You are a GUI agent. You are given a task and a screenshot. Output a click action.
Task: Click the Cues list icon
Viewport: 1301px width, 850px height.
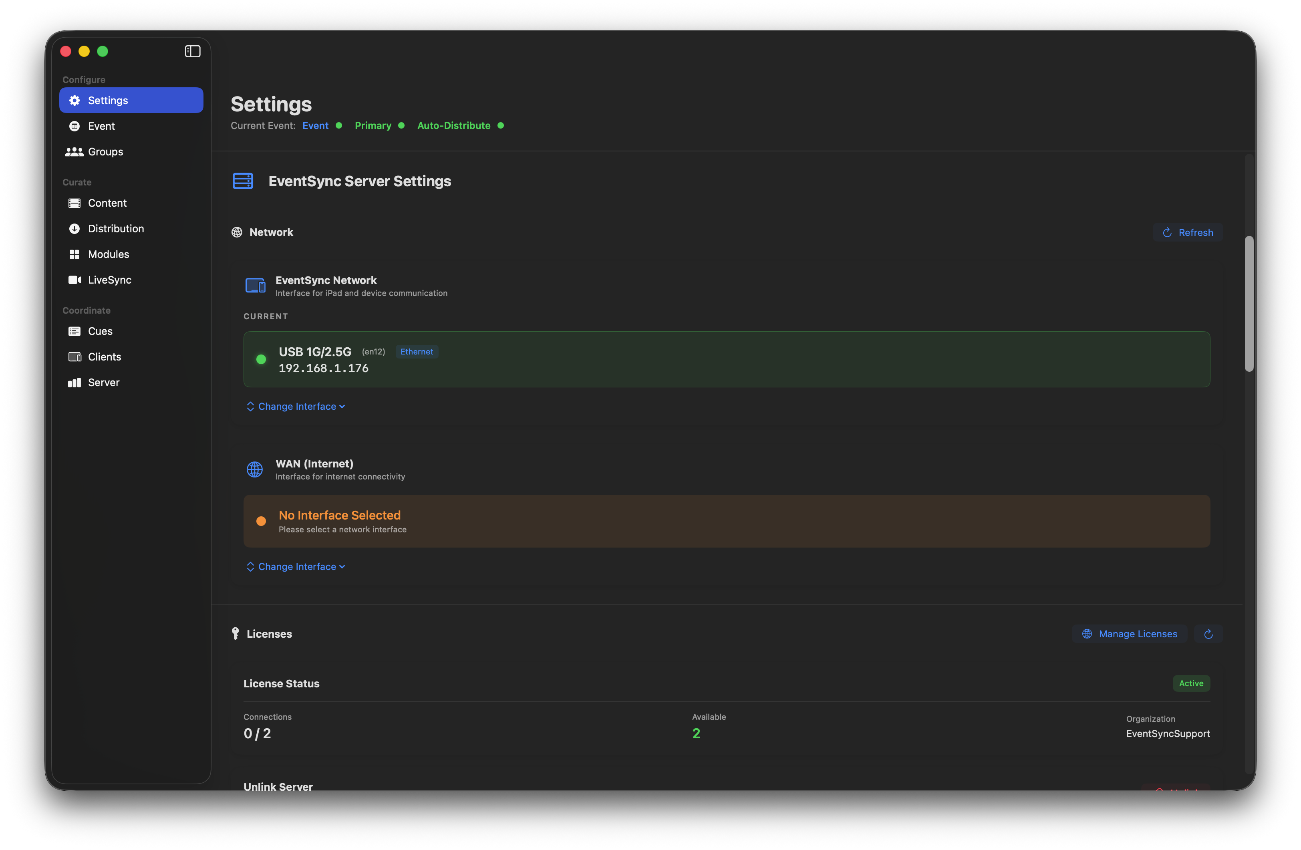click(75, 331)
